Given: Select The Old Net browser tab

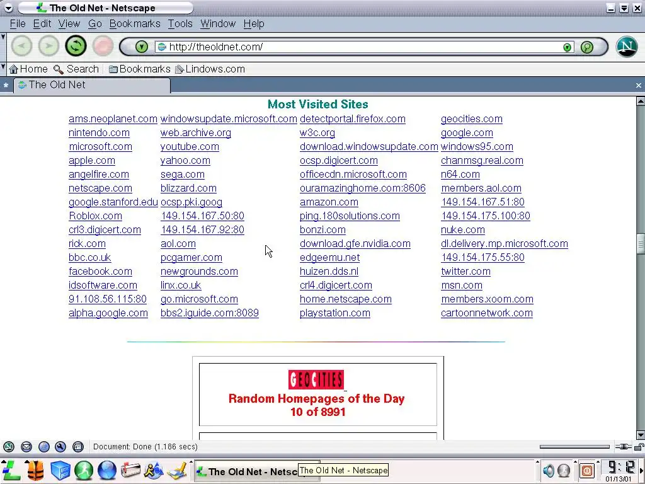Looking at the screenshot, I should coord(92,85).
